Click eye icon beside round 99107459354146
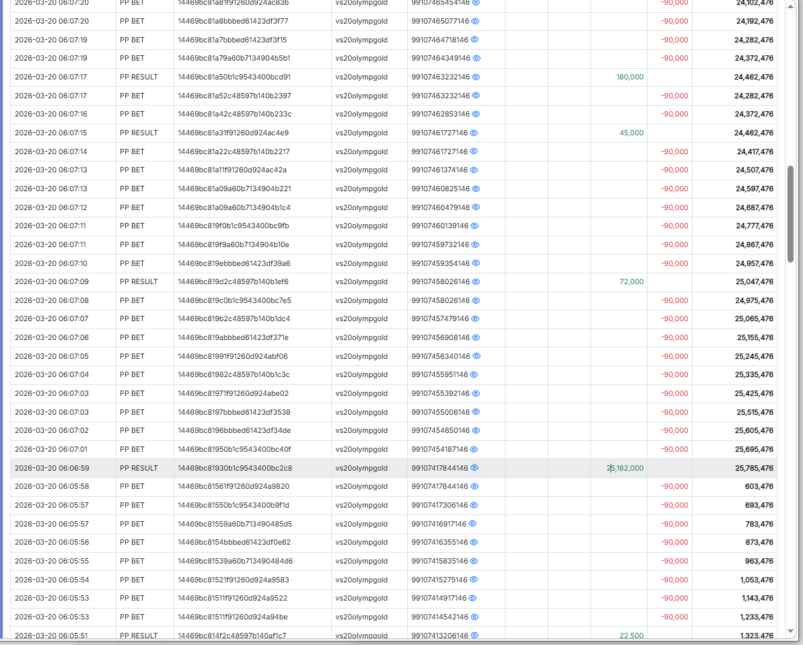Viewport: 803px width, 645px height. click(476, 263)
